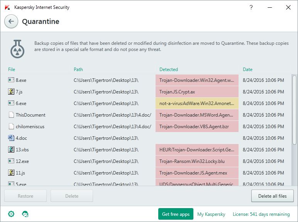Sort by the Date column header
This screenshot has width=298, height=222.
pyautogui.click(x=248, y=69)
